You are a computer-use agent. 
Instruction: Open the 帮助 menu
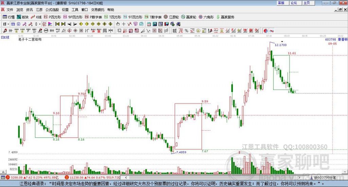(x=110, y=10)
